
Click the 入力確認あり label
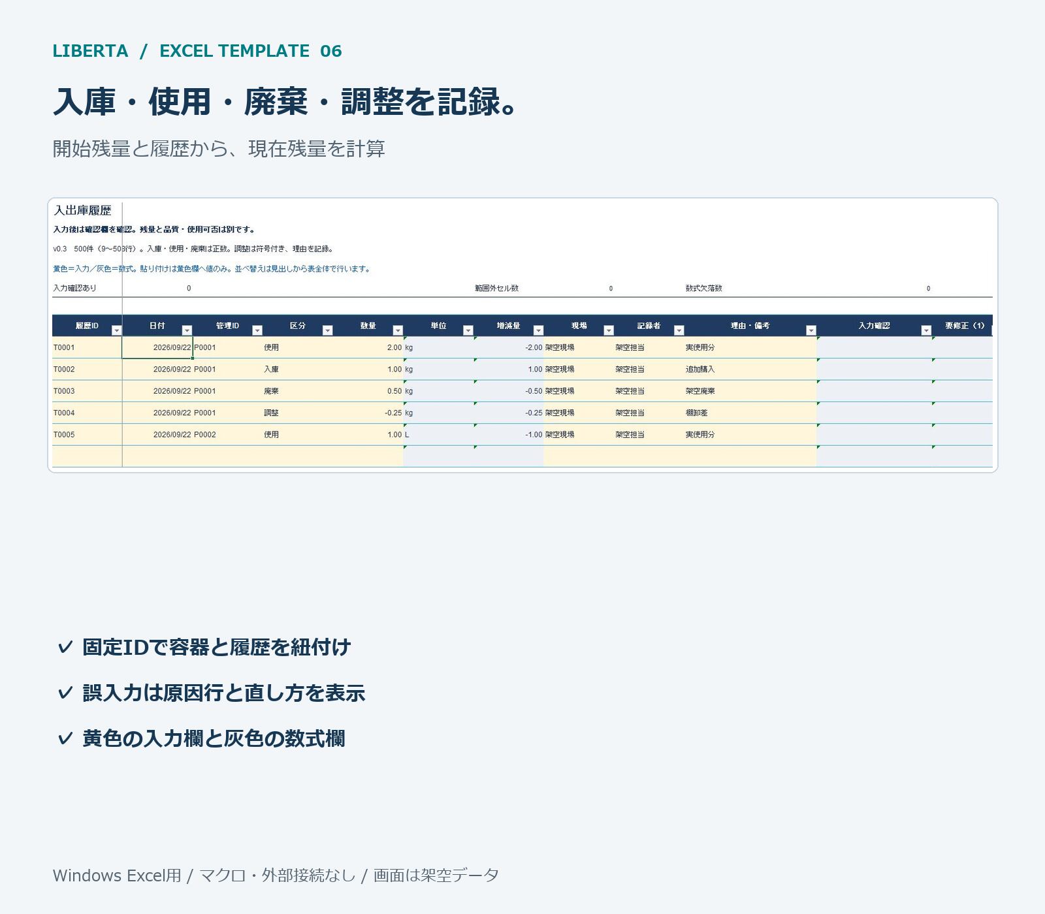pos(74,288)
